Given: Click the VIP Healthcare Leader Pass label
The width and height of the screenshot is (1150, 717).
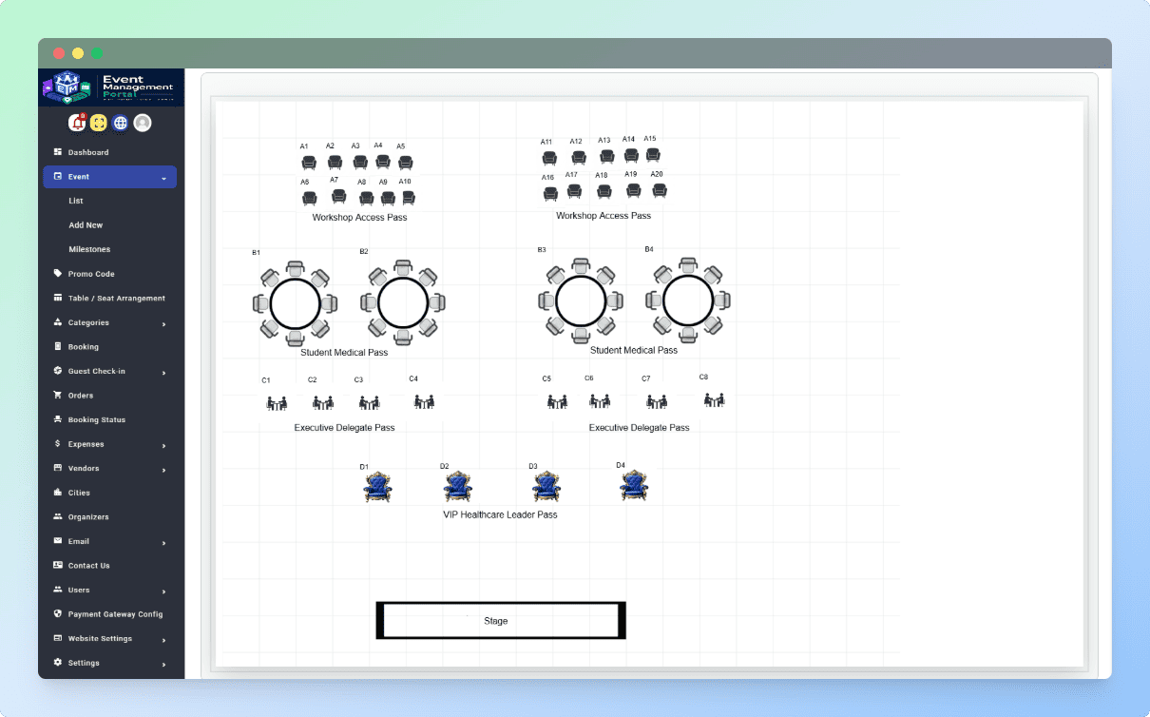Looking at the screenshot, I should 500,514.
